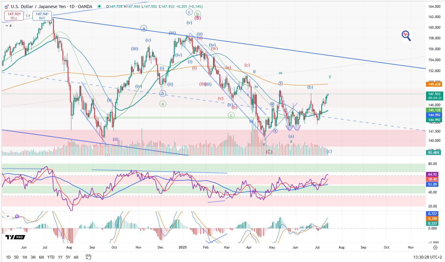Click the red RSI label 58.40
The image size is (445, 262).
click(433, 179)
